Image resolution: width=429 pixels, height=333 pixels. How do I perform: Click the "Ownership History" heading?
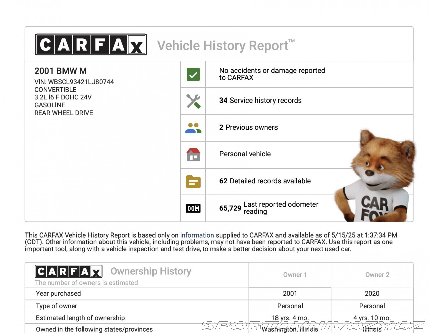151,271
